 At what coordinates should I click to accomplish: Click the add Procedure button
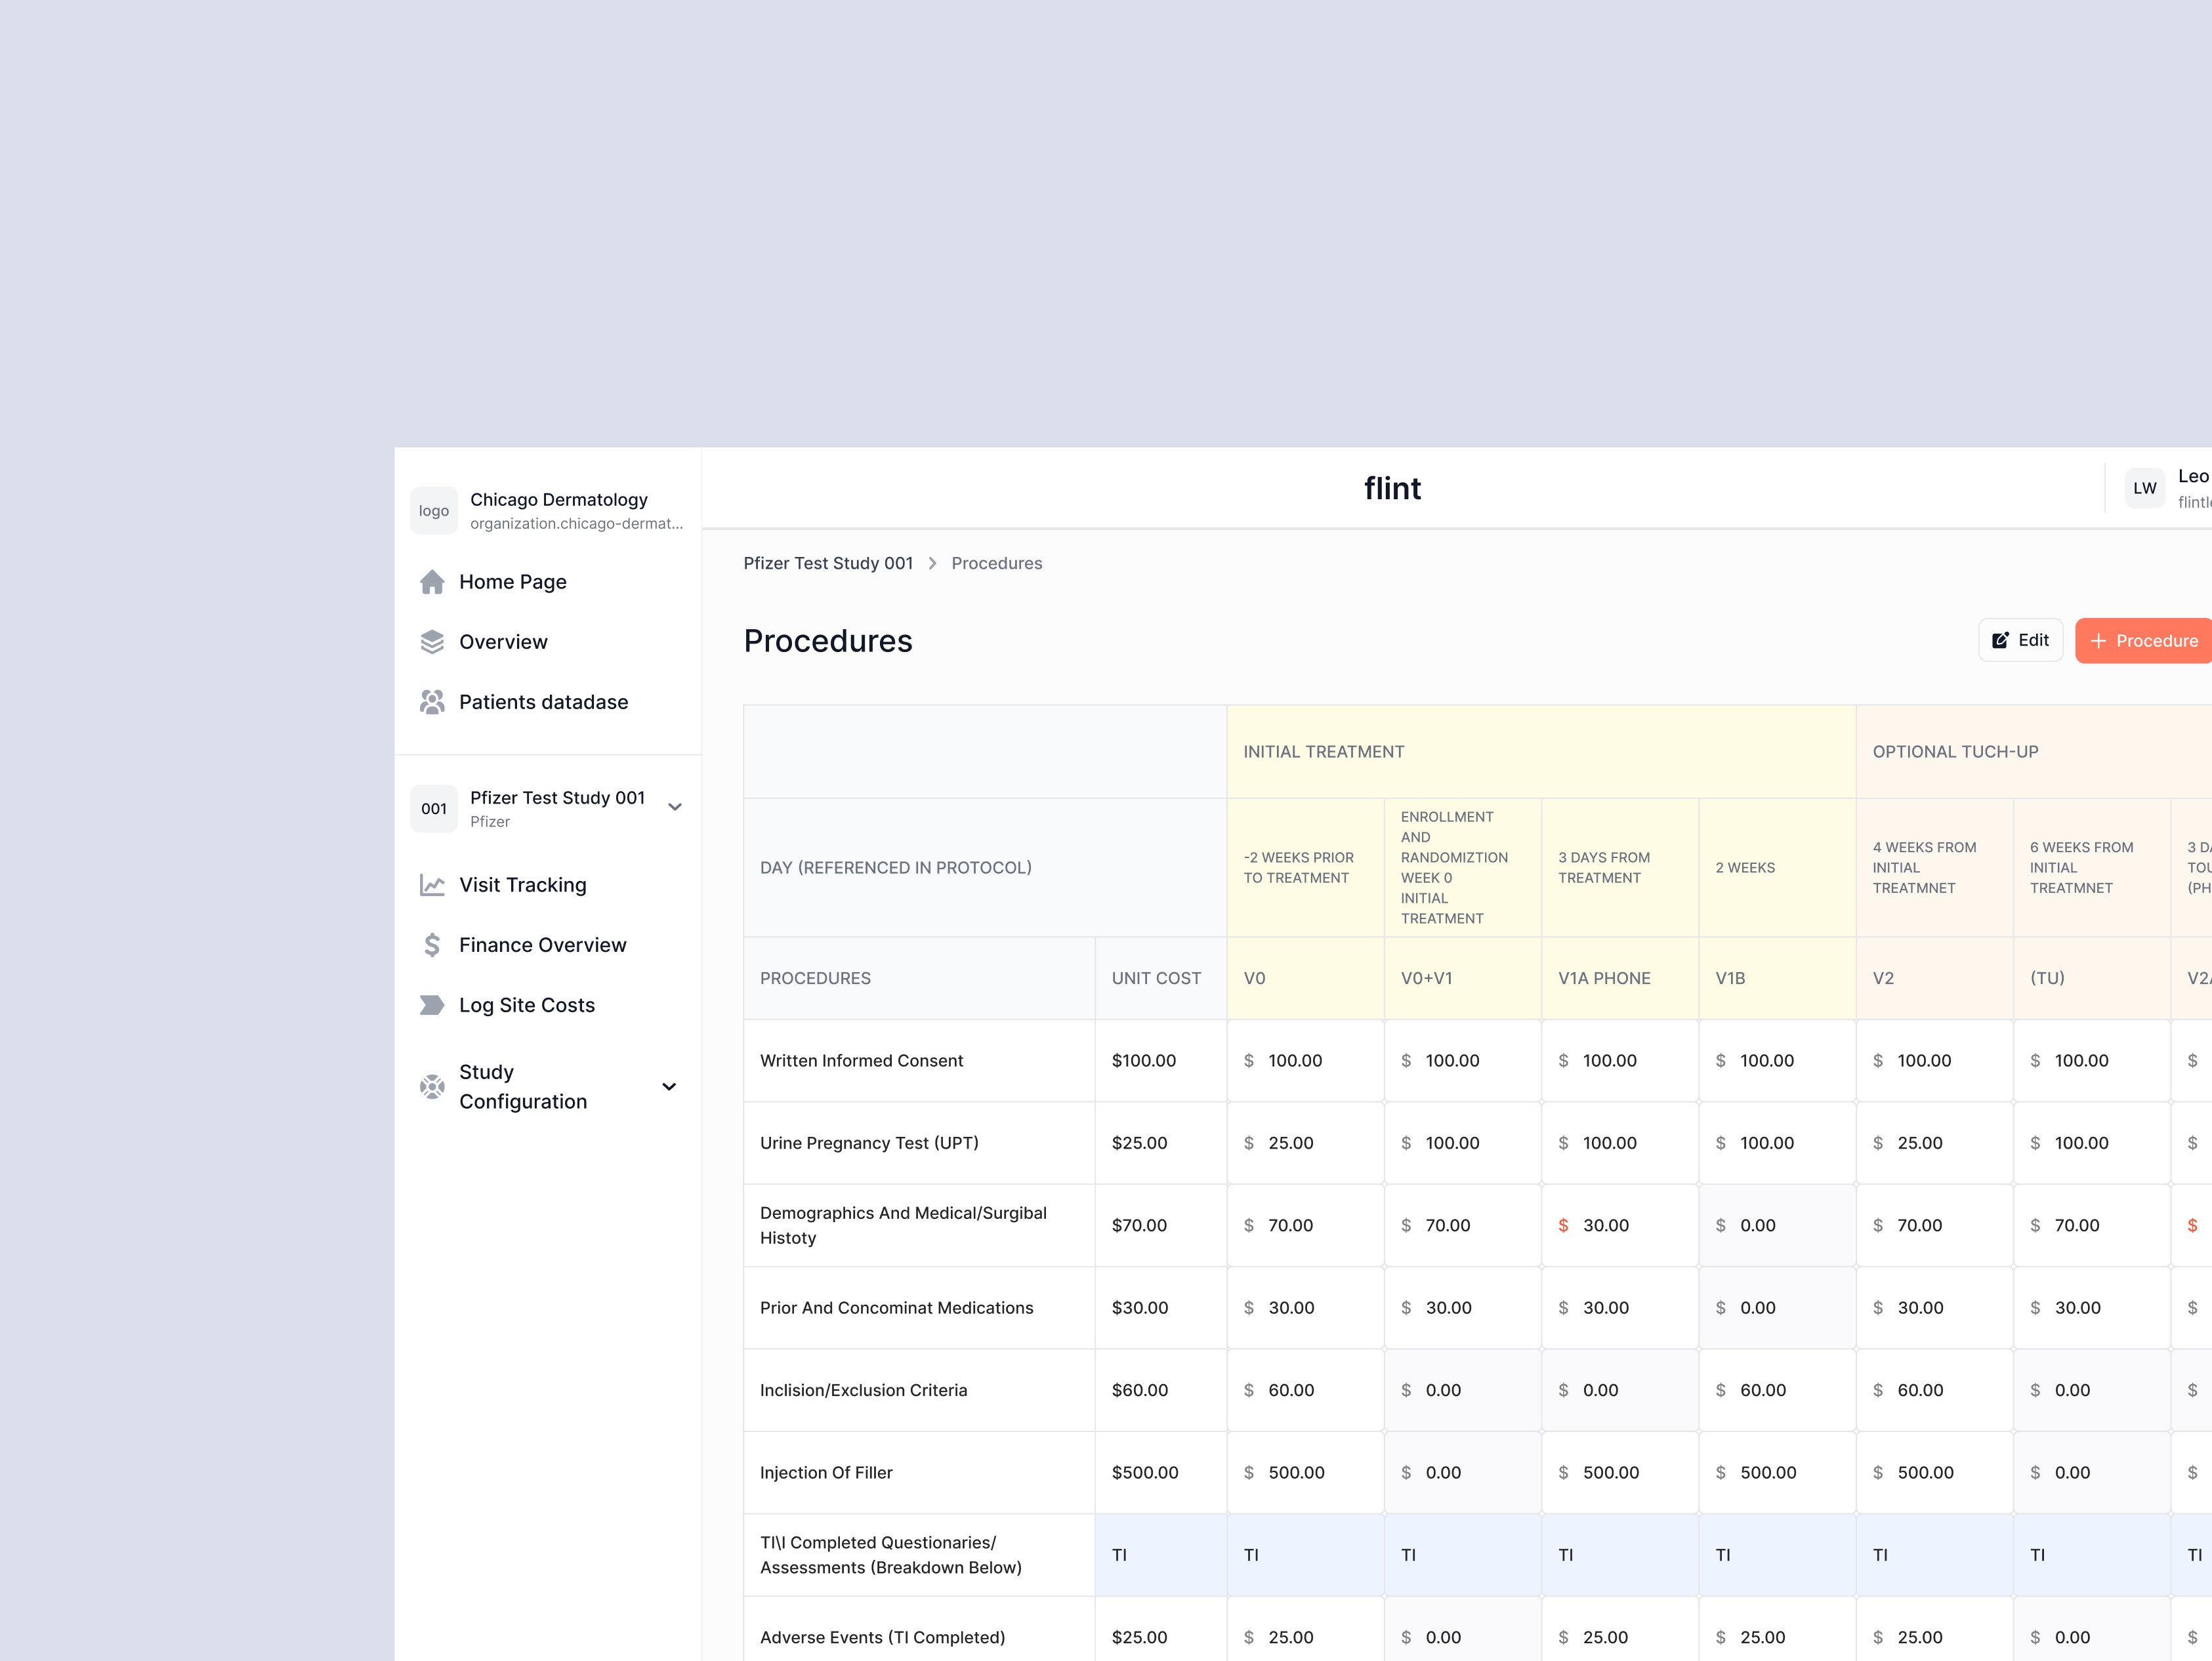tap(2144, 641)
